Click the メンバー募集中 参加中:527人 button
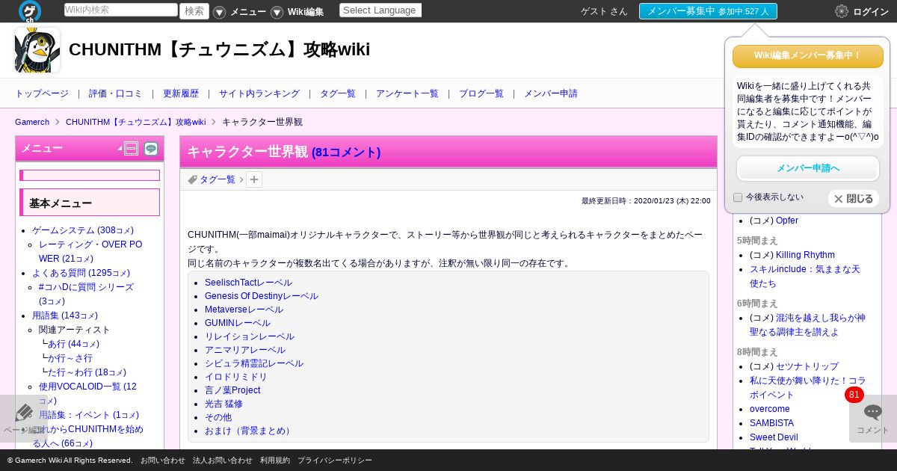 pos(708,11)
